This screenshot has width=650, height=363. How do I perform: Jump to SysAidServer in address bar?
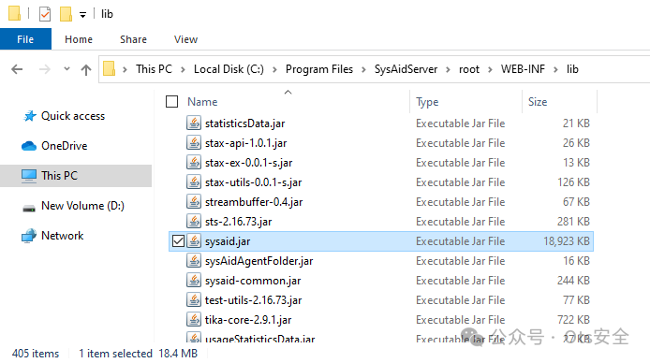[406, 69]
